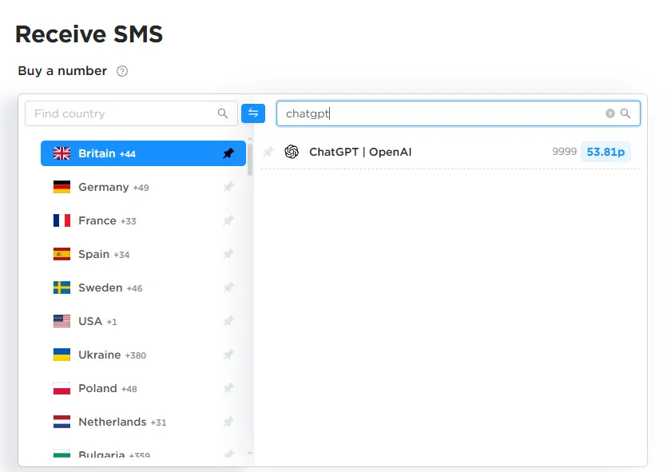Pin Germany in the country list
The height and width of the screenshot is (472, 667).
coord(228,187)
